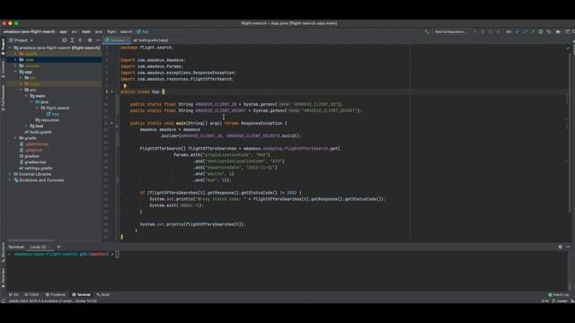Collapse the src folder

(21, 90)
